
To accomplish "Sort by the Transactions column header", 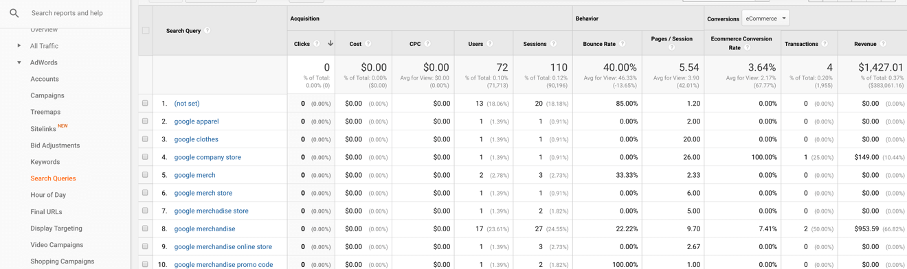I will coord(801,44).
